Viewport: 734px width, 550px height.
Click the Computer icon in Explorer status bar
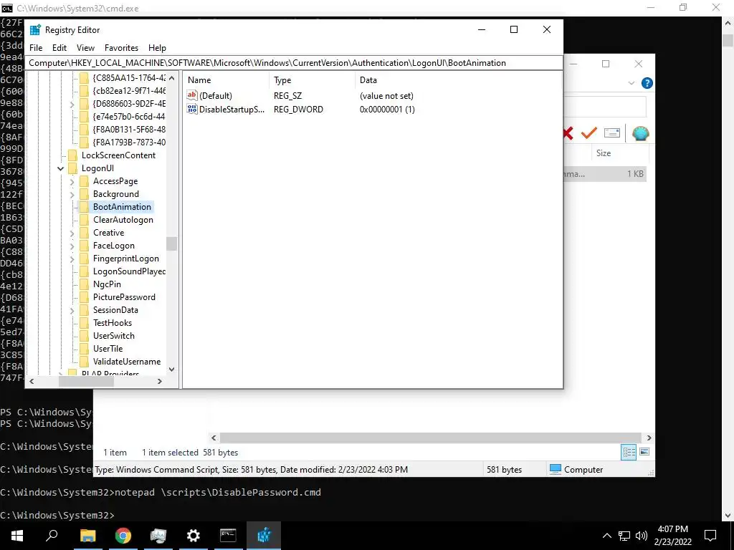(556, 469)
